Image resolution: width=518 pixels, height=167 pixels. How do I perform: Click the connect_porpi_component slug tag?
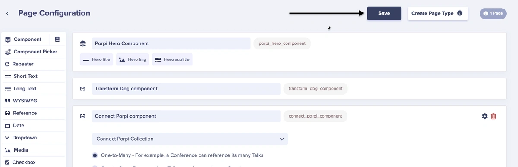click(x=315, y=116)
